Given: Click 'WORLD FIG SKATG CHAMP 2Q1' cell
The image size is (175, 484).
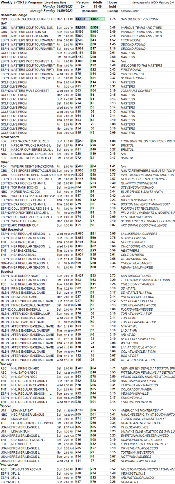Looking at the screenshot, I should coord(33,196).
